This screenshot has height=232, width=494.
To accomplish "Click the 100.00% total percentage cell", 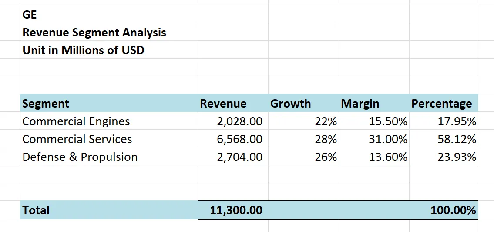I will click(453, 210).
